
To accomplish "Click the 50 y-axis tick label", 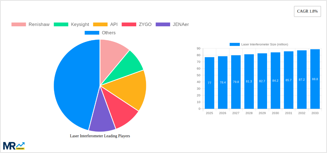I will (x=199, y=75).
